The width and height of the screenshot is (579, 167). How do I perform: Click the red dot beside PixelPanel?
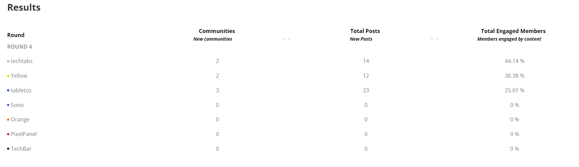[x=8, y=134]
